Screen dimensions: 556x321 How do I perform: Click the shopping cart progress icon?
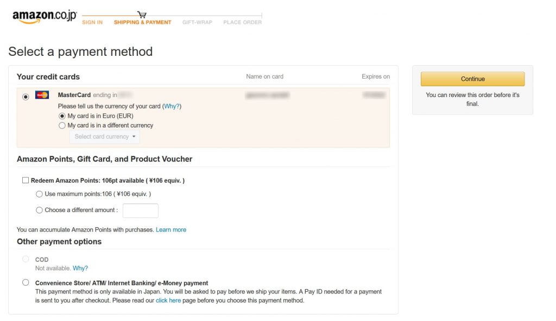point(142,15)
